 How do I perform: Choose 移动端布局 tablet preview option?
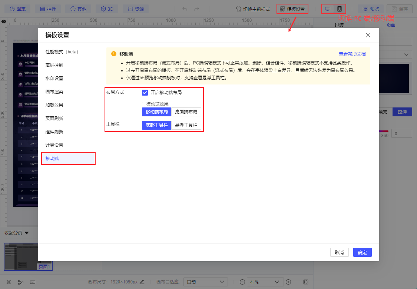[x=157, y=112]
